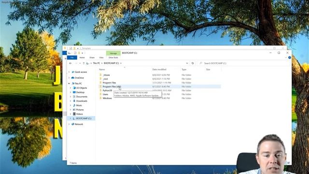Open the address bar history dropdown
This screenshot has width=309, height=174.
pyautogui.click(x=187, y=63)
